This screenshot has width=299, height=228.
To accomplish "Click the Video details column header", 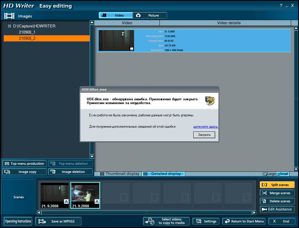I will (x=225, y=23).
